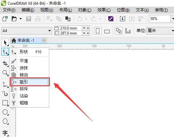The height and width of the screenshot is (137, 174).
Task: Click the plus button for new document tab
Action: (44, 40)
